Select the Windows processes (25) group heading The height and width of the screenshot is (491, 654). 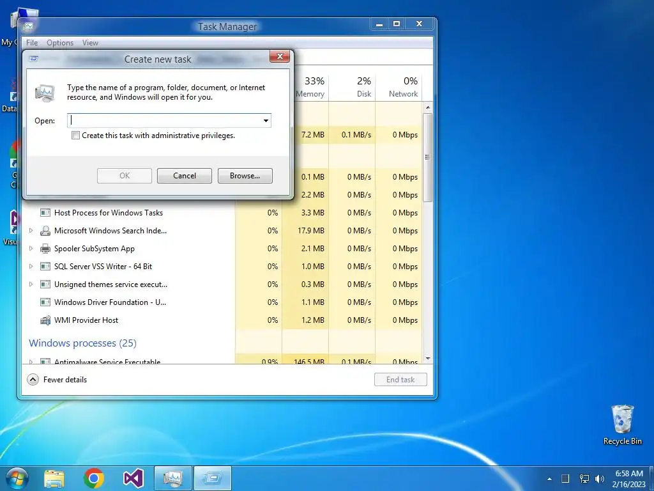click(x=82, y=343)
